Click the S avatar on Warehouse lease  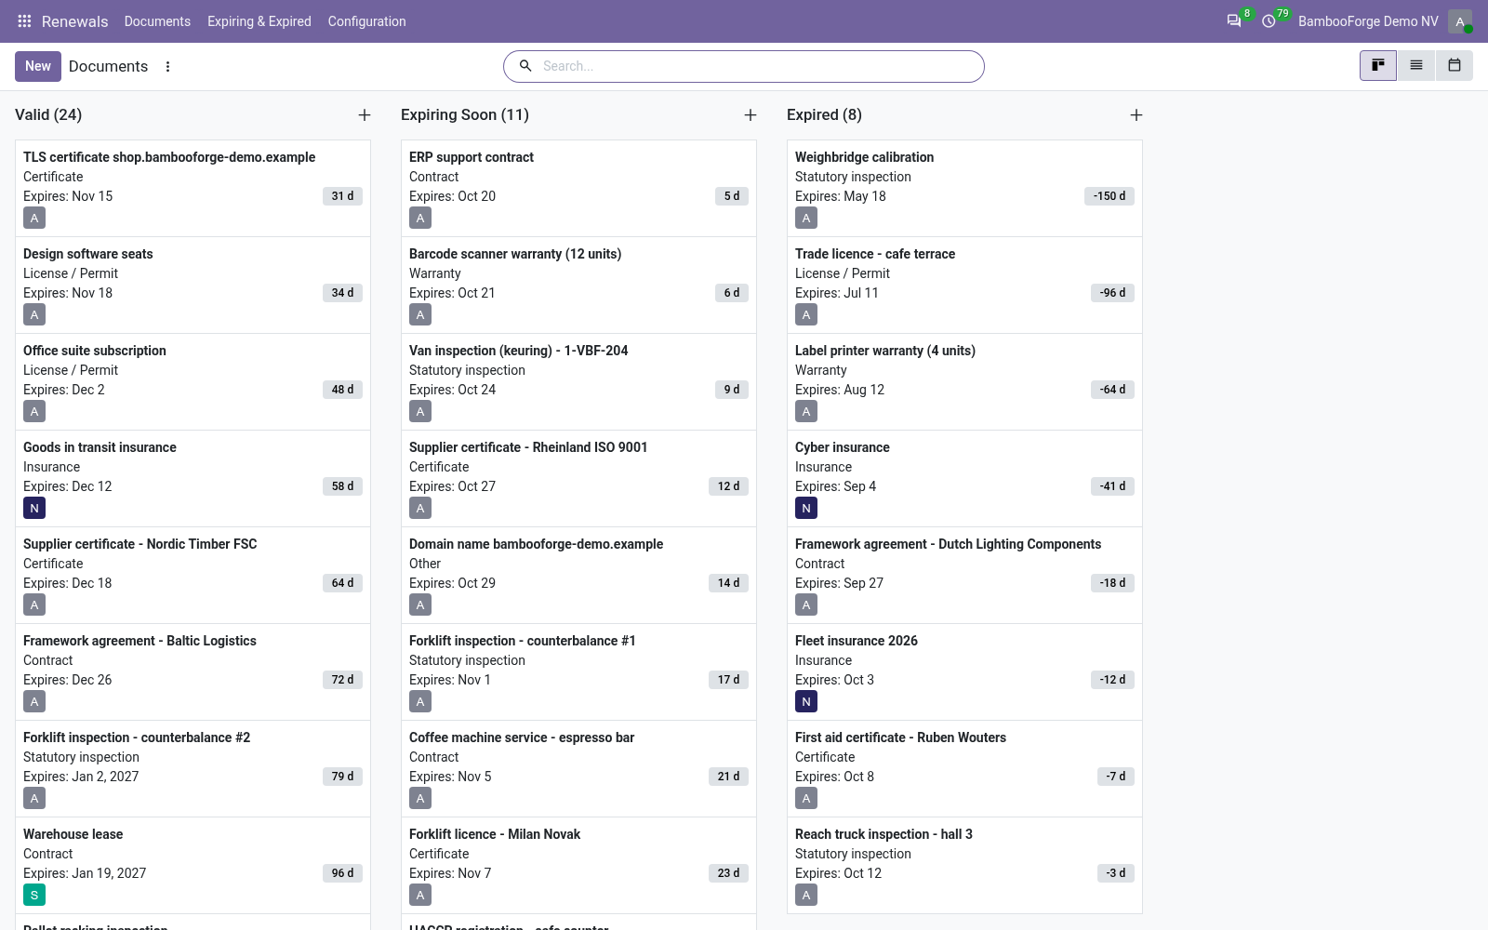(x=34, y=895)
